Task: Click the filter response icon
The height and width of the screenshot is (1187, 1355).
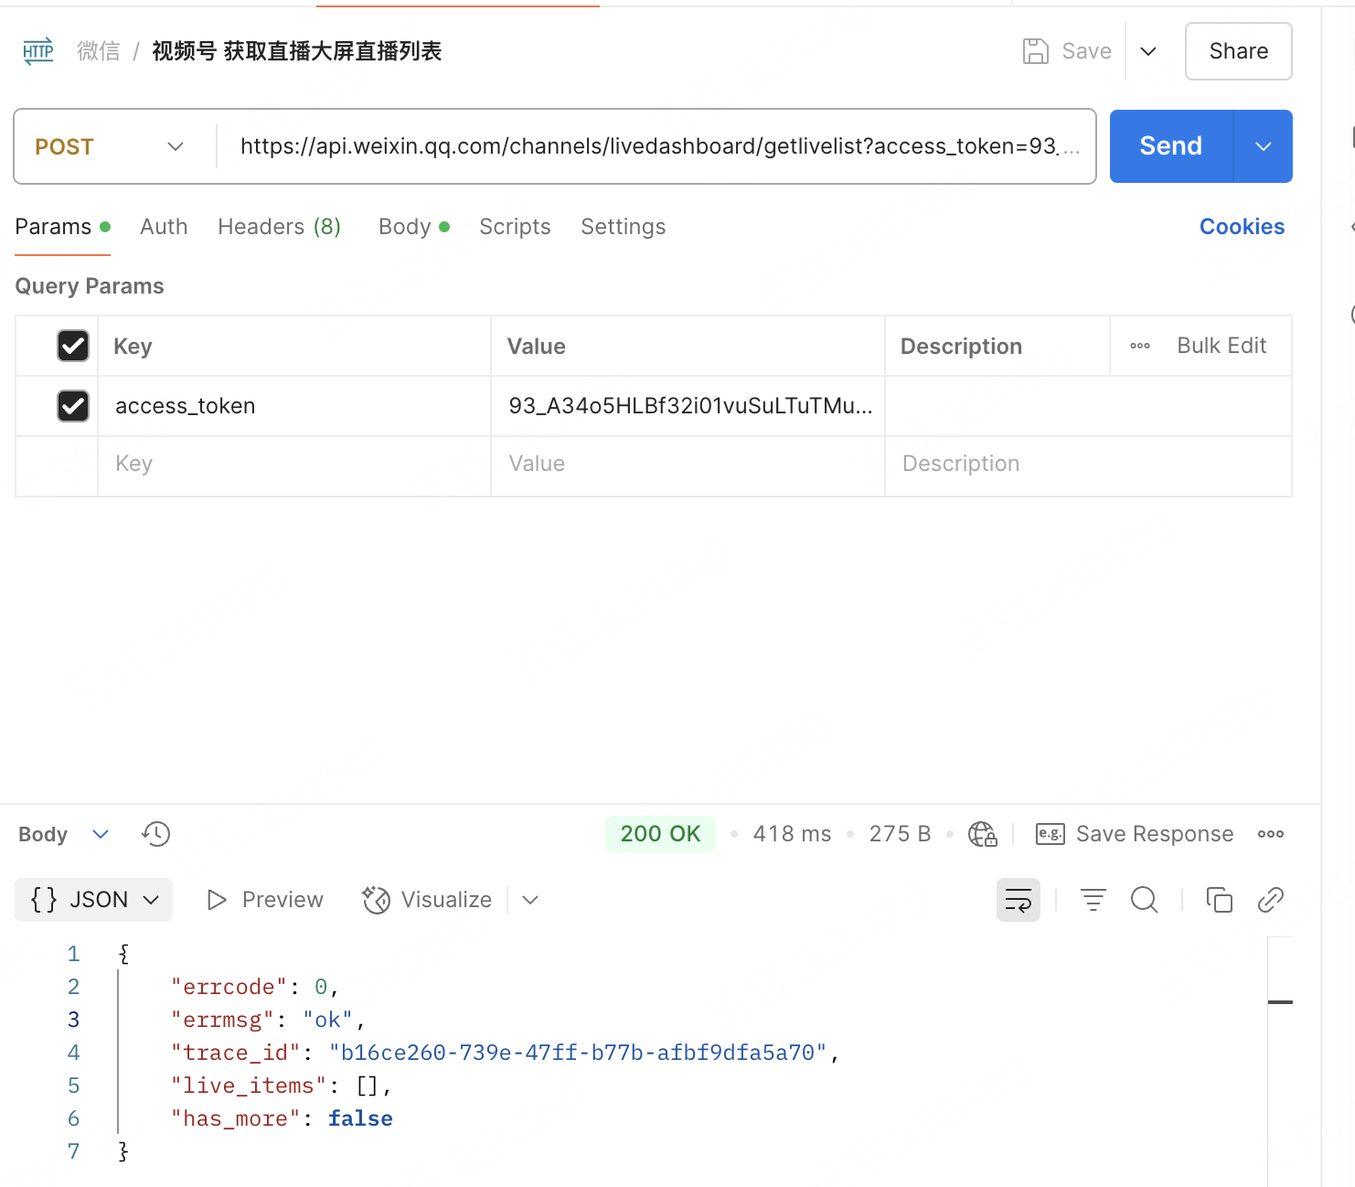Action: coord(1094,900)
